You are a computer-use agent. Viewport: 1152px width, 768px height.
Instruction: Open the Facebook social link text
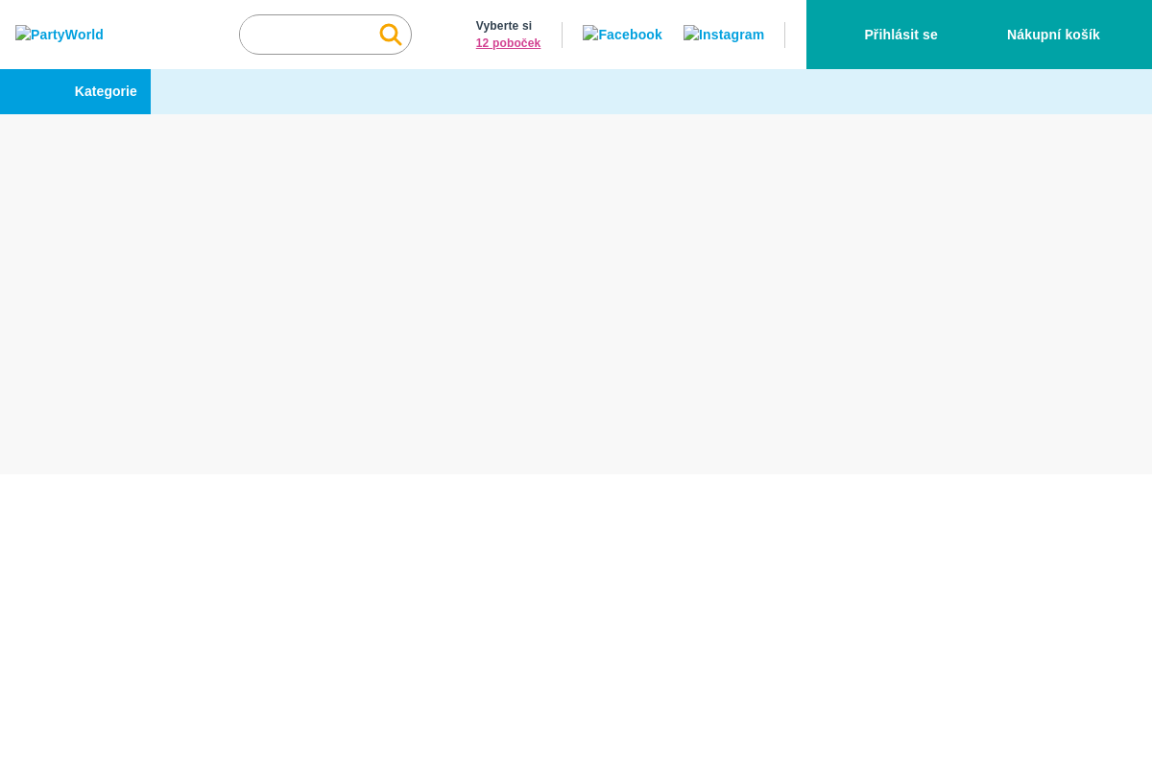(630, 36)
